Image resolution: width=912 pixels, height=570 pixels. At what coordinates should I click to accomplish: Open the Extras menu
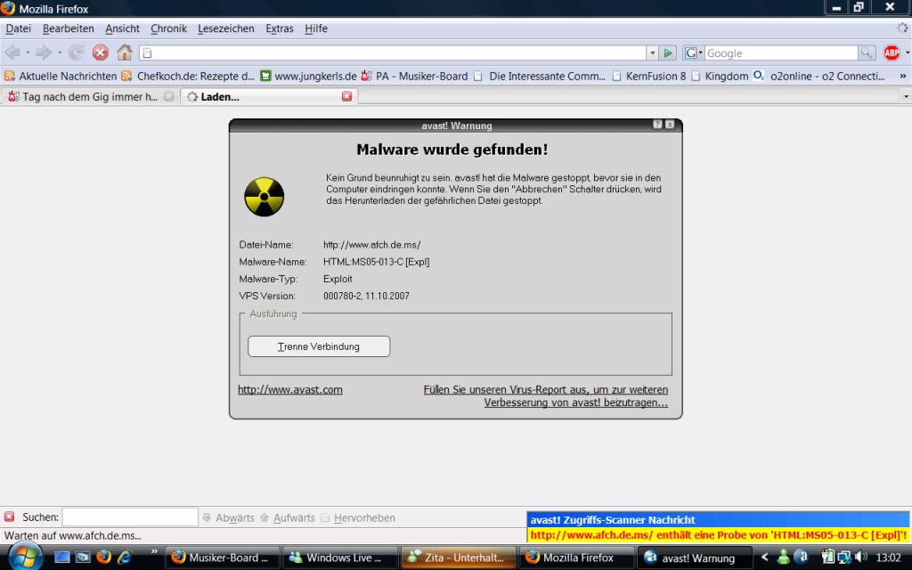(x=279, y=28)
